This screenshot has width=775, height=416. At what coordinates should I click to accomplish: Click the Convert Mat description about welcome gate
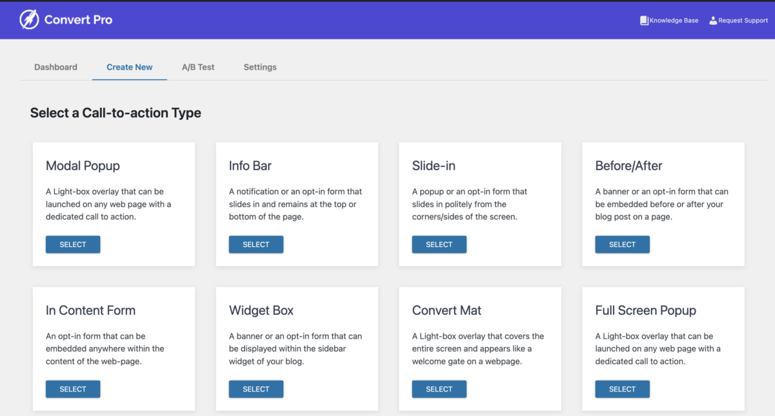coord(478,348)
